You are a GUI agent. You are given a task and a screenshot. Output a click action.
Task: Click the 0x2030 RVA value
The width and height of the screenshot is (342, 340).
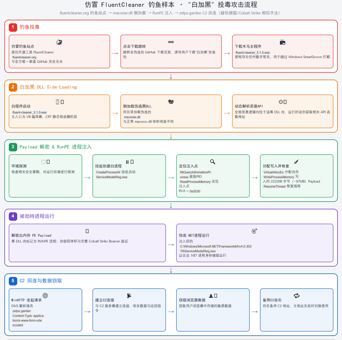coord(195,191)
